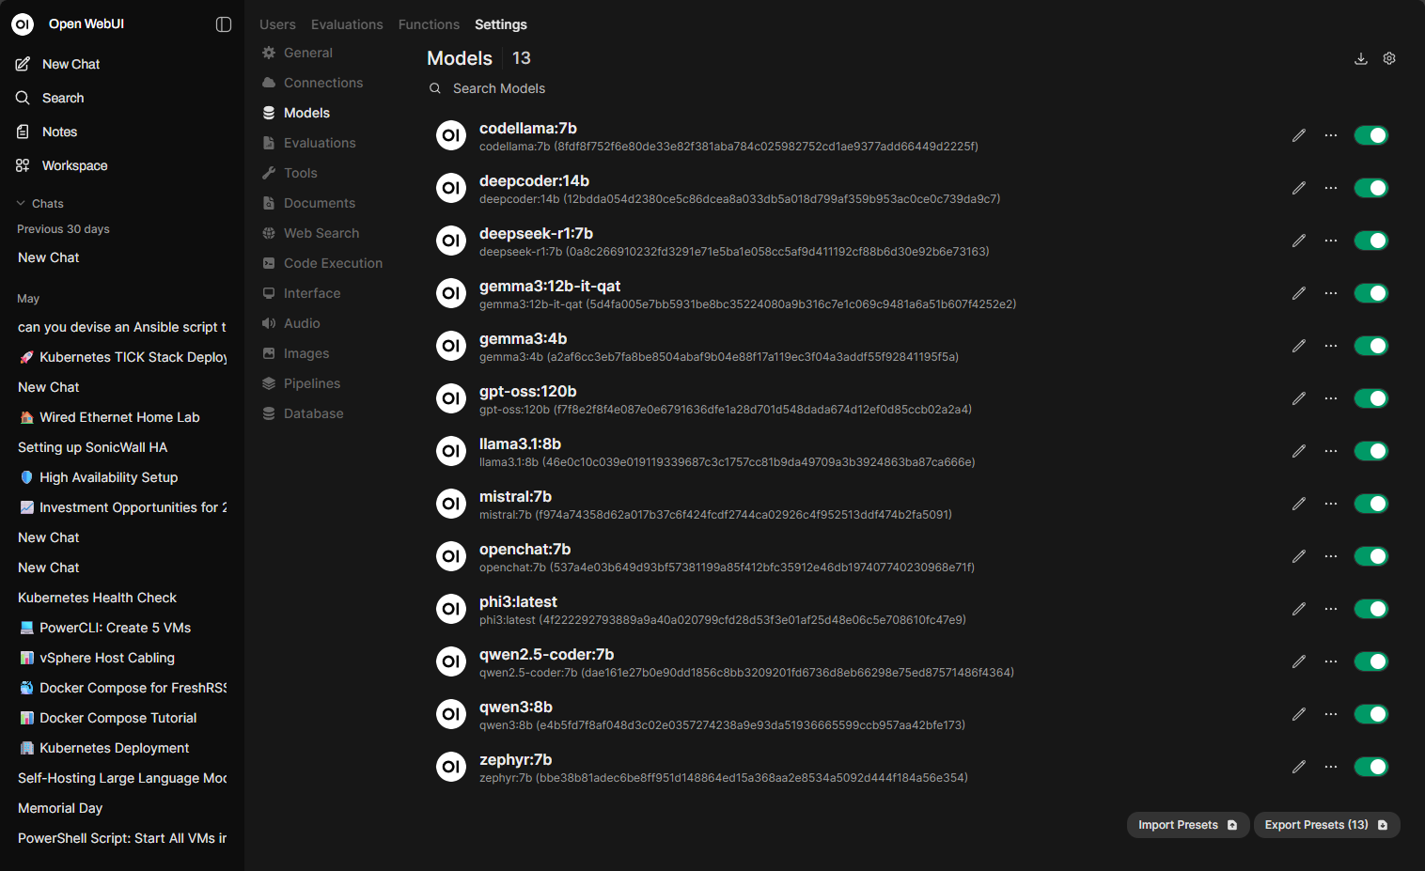Open the gear settings icon next to download
This screenshot has height=871, width=1425.
1389,58
